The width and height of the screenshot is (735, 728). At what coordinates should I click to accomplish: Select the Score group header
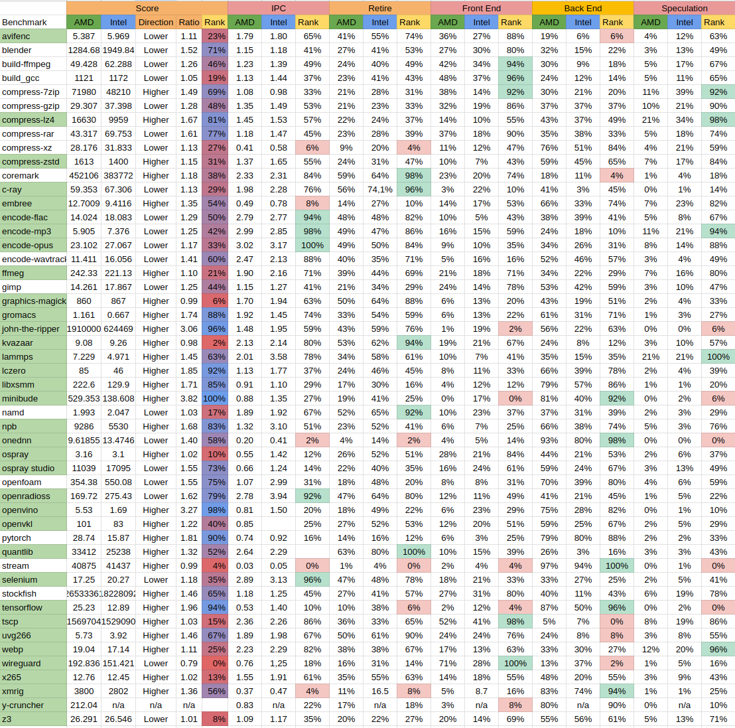click(x=147, y=8)
